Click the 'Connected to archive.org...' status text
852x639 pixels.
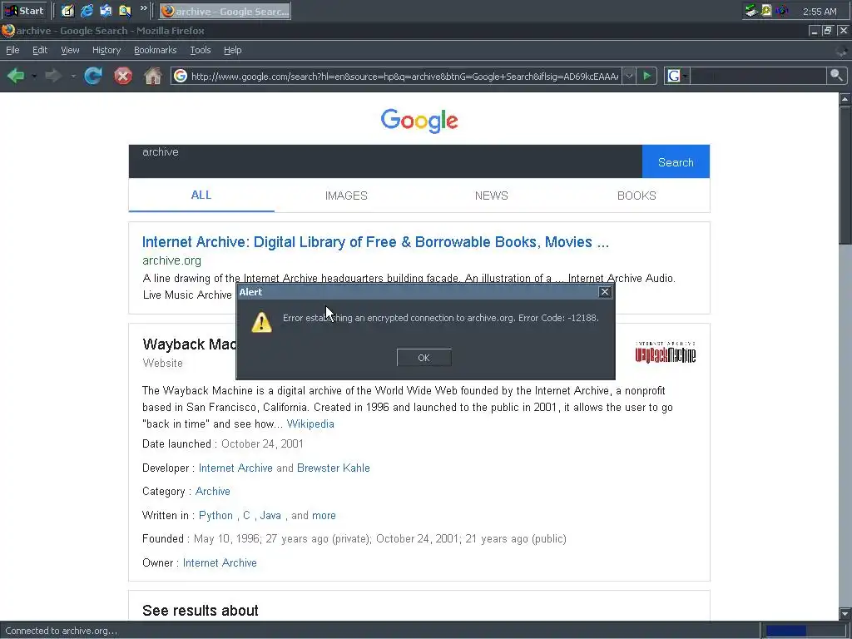point(61,631)
